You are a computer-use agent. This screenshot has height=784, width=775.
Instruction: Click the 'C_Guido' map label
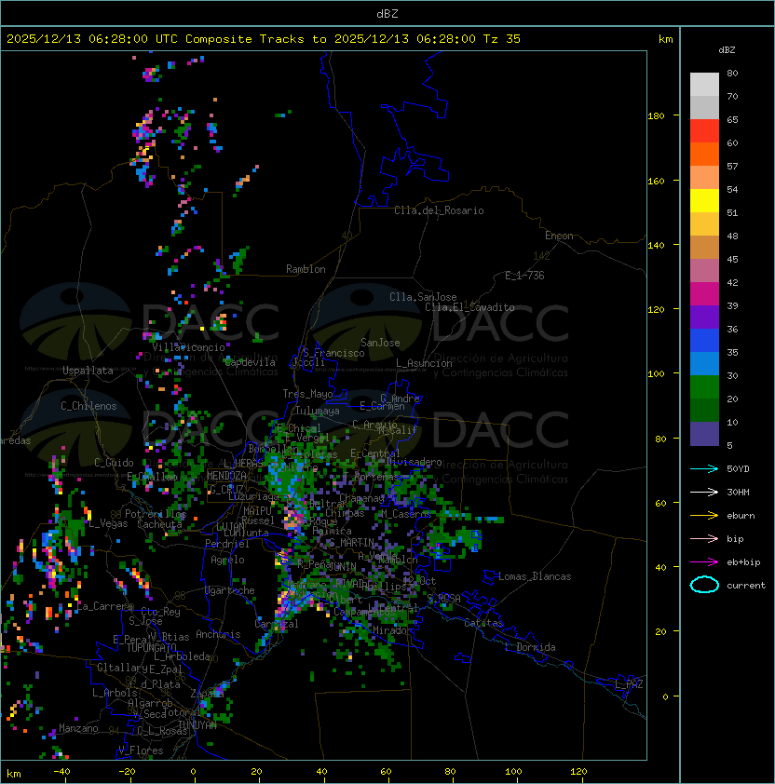(x=114, y=463)
